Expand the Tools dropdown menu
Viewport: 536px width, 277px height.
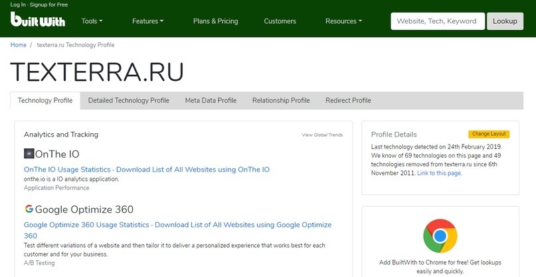pos(92,21)
